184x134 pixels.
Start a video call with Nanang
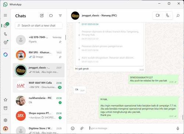click(158, 15)
